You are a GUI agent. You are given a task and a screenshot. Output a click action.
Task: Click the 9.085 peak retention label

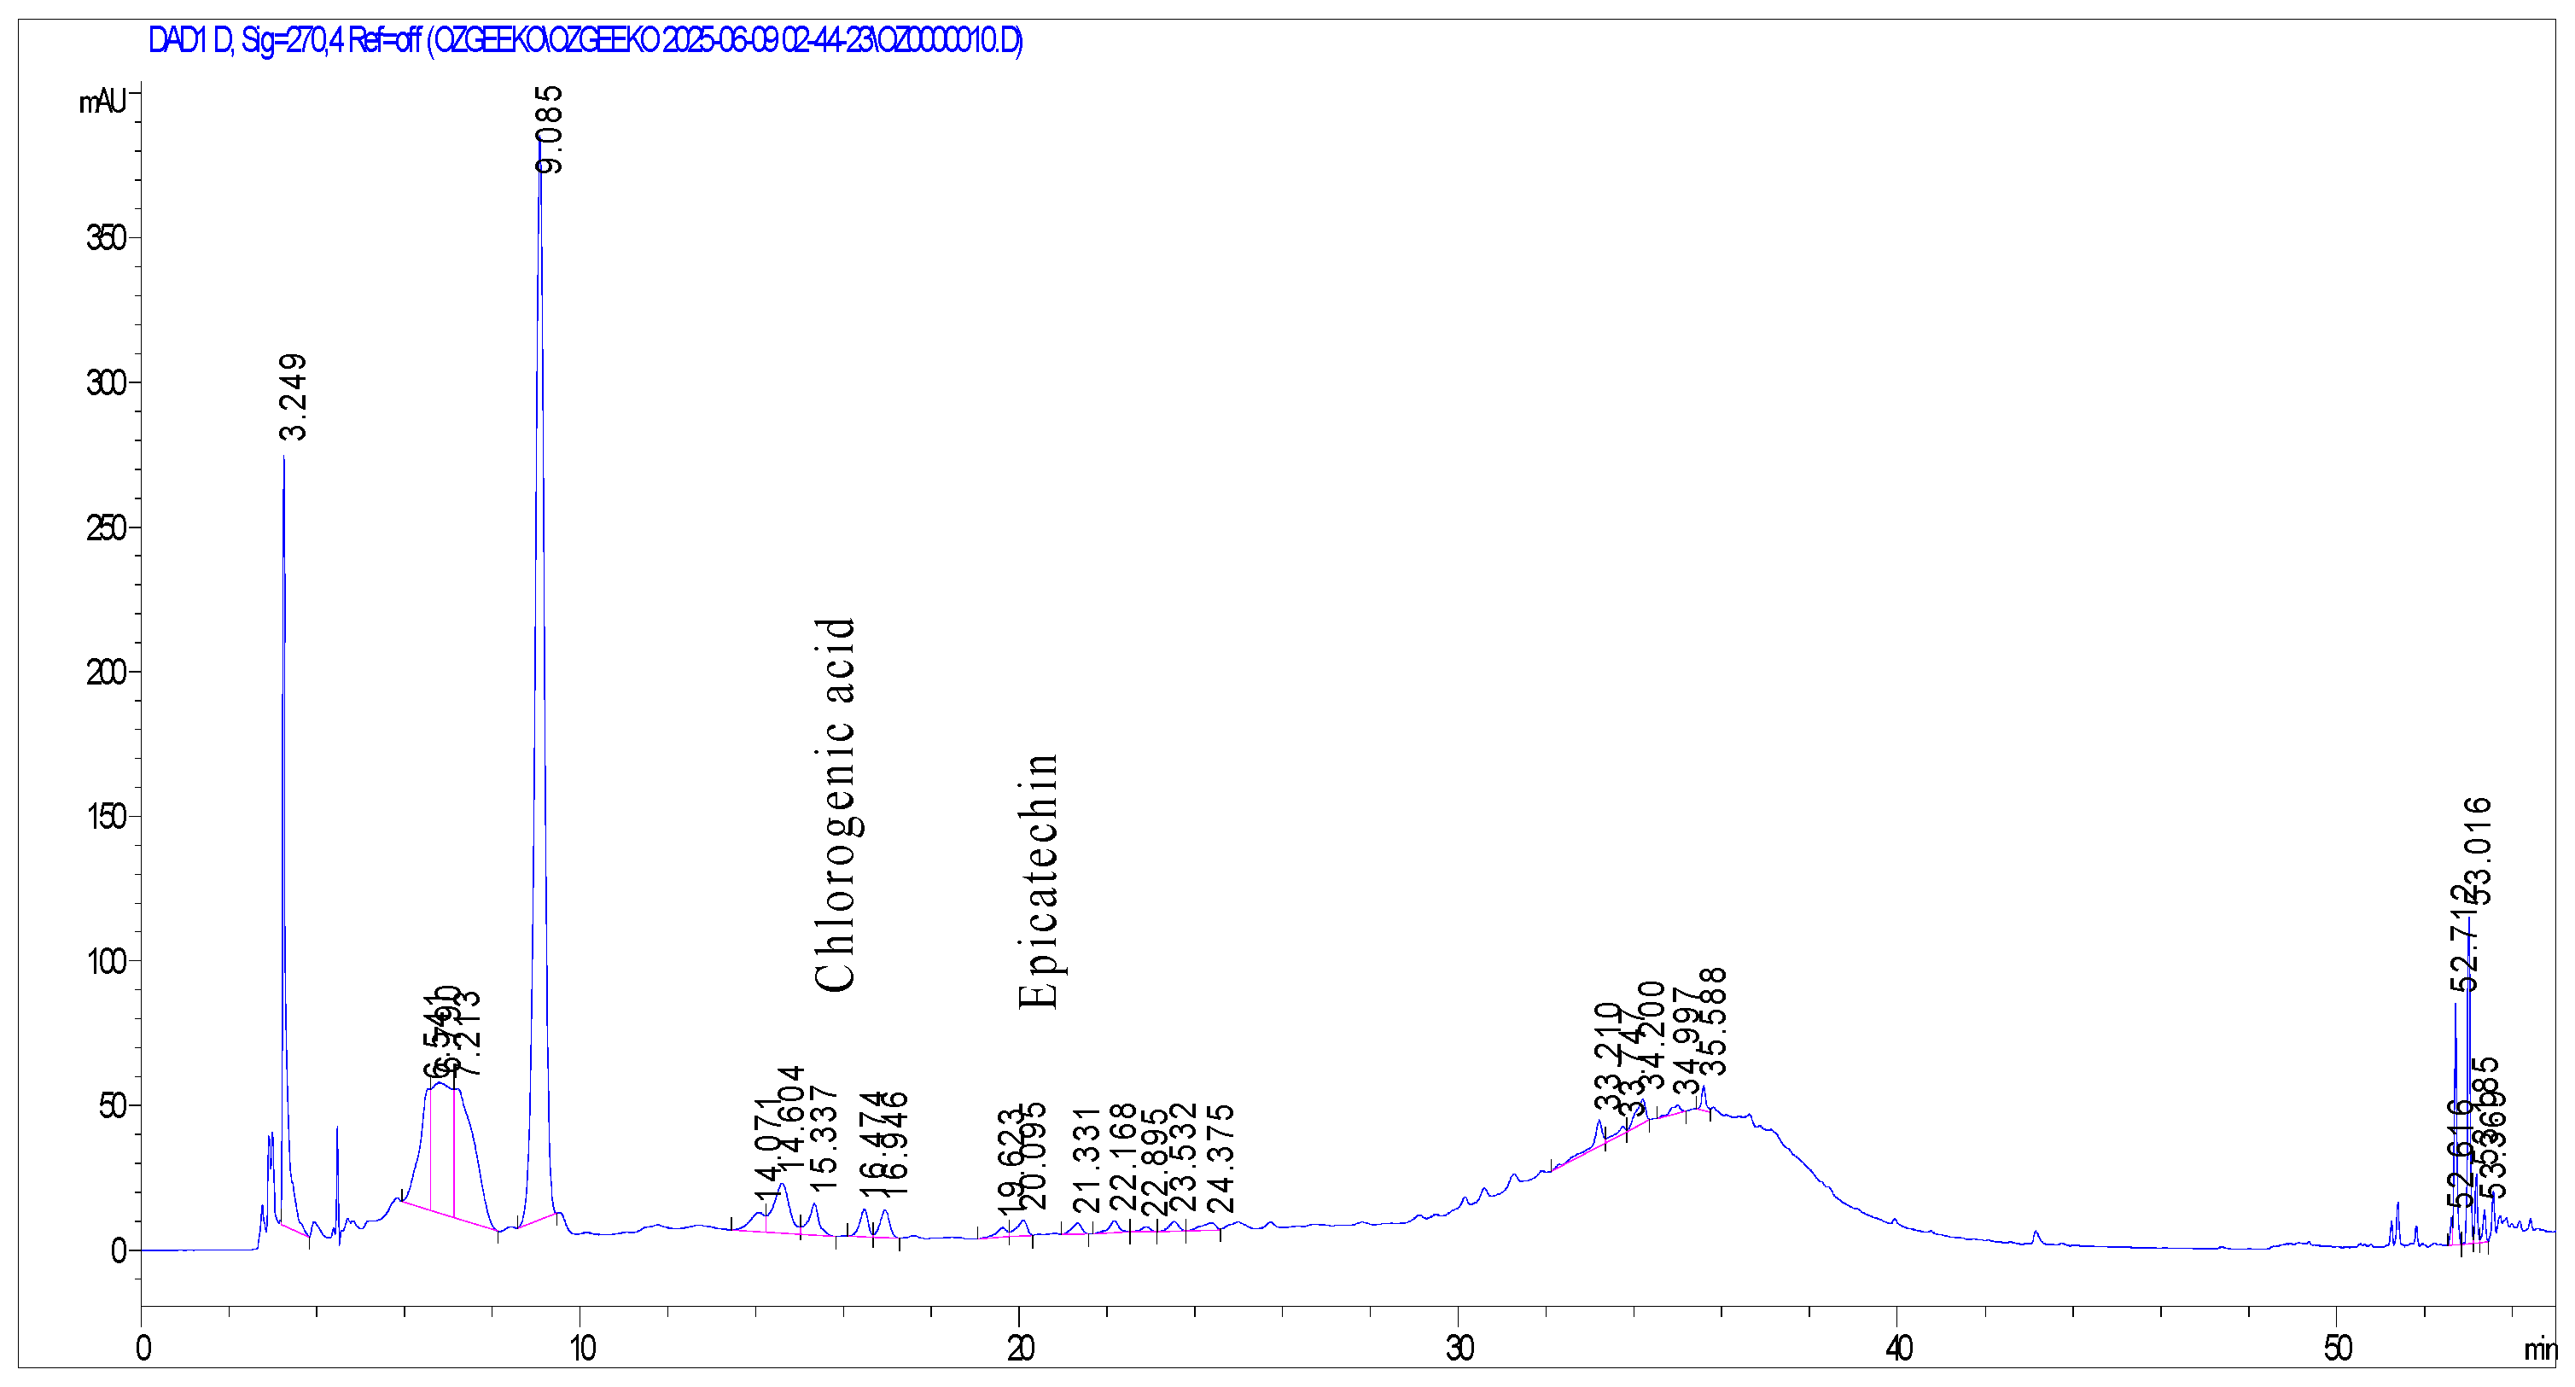pyautogui.click(x=549, y=130)
